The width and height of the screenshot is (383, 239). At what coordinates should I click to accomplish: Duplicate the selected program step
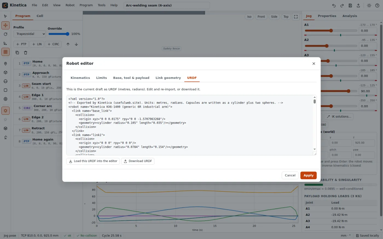click(17, 52)
